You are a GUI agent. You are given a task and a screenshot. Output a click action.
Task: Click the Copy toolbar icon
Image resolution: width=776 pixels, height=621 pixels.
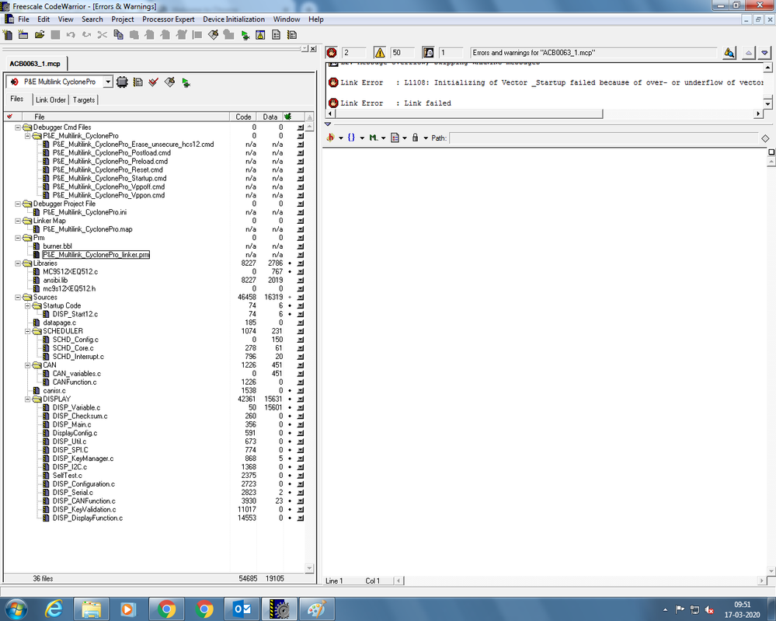(x=118, y=35)
